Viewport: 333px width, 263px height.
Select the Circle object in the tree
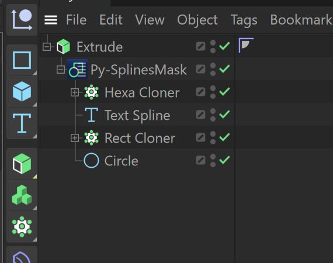(x=122, y=161)
